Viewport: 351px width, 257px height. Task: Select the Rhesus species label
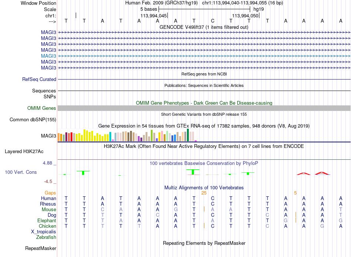coord(48,204)
